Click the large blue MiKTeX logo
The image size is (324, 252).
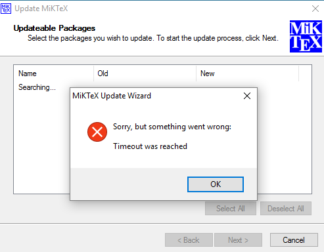coord(306,36)
